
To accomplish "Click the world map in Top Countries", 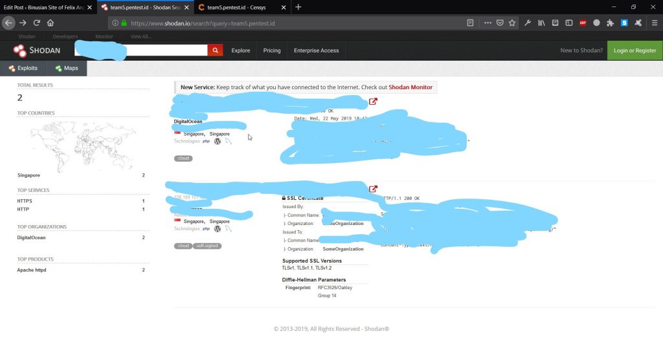I will [80, 144].
